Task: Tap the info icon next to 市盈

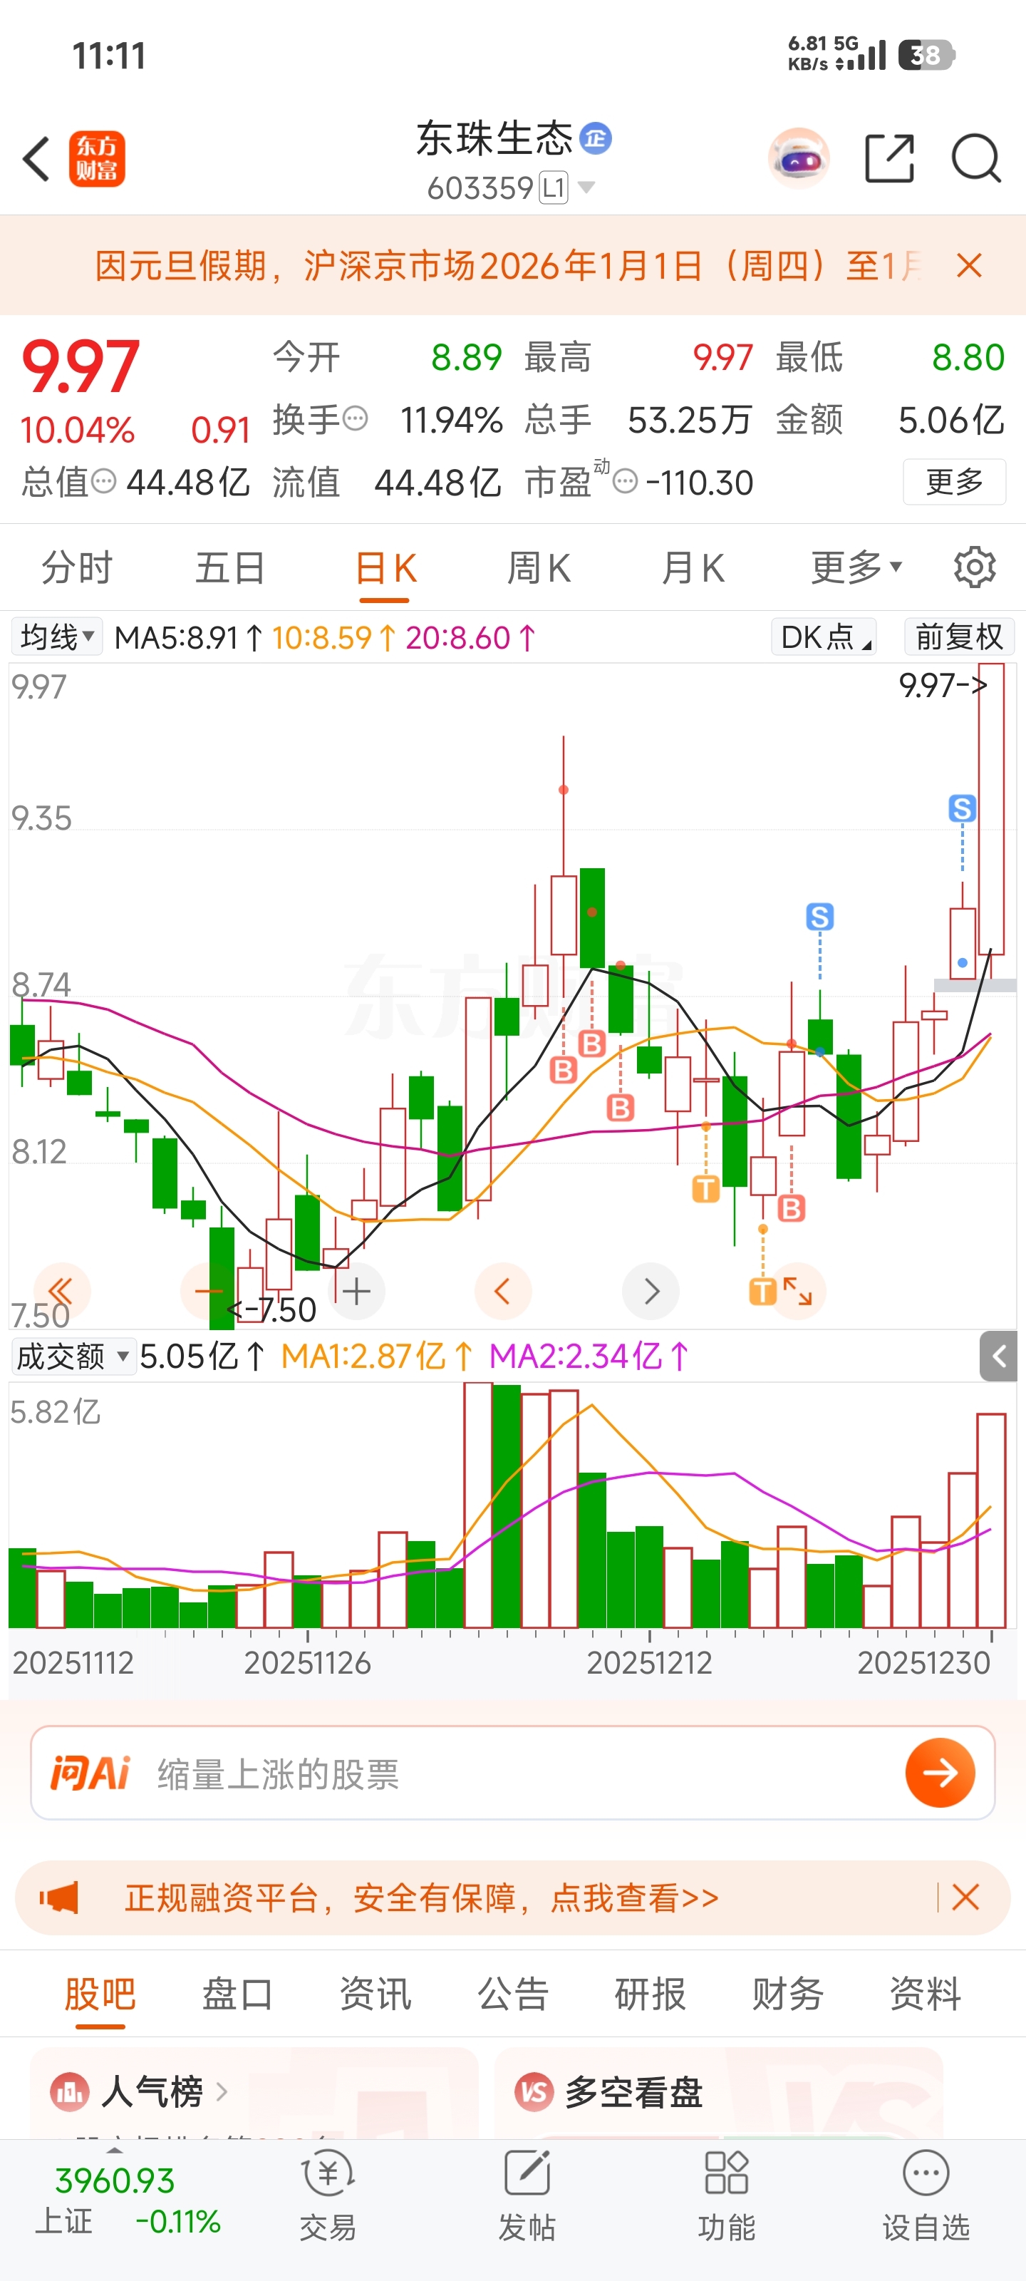Action: pos(625,482)
